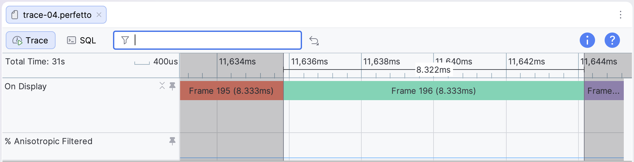
Task: Pin the On Display track
Action: [x=172, y=86]
